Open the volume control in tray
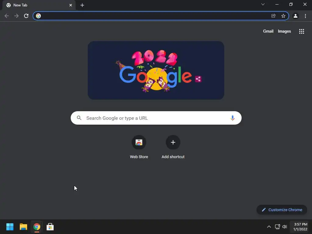 click(x=285, y=227)
